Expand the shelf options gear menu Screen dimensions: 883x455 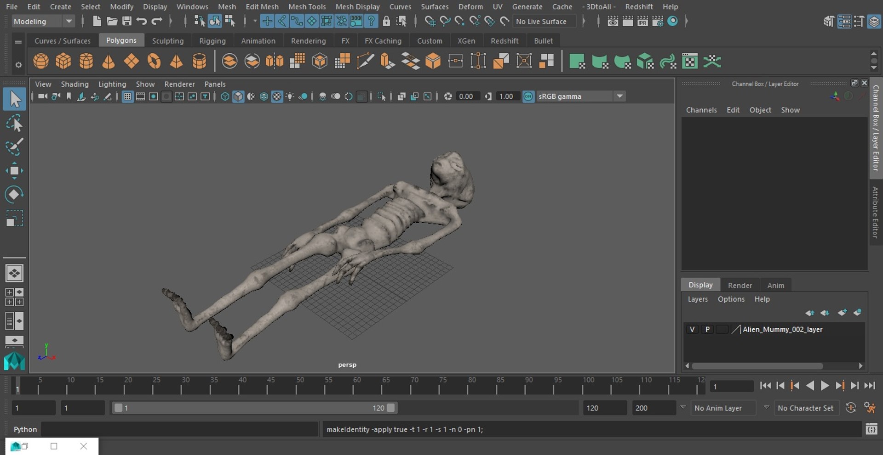[18, 65]
